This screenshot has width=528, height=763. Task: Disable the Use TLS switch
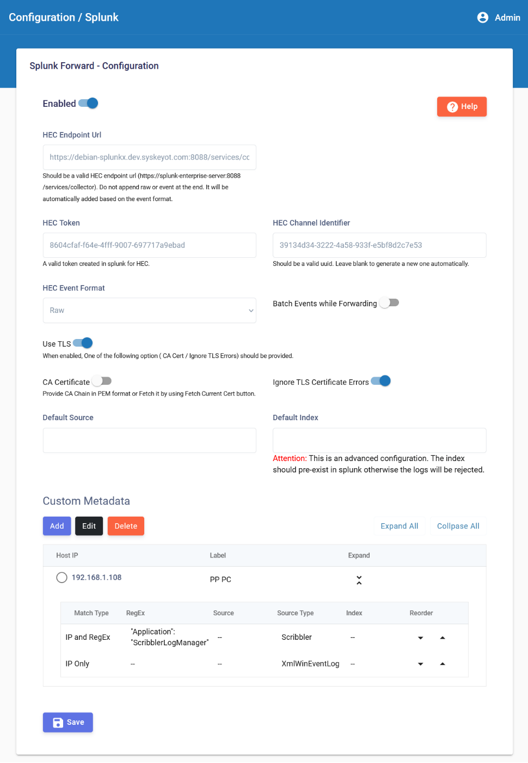(x=83, y=343)
